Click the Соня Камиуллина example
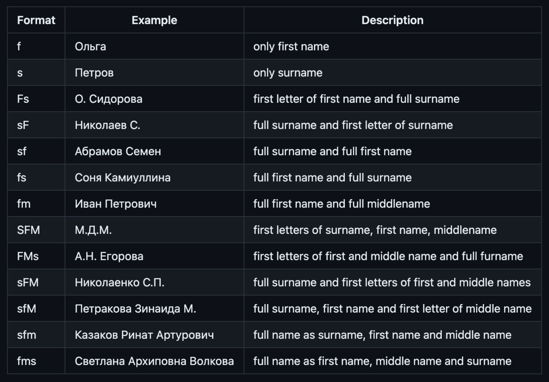This screenshot has height=382, width=549. pos(122,177)
